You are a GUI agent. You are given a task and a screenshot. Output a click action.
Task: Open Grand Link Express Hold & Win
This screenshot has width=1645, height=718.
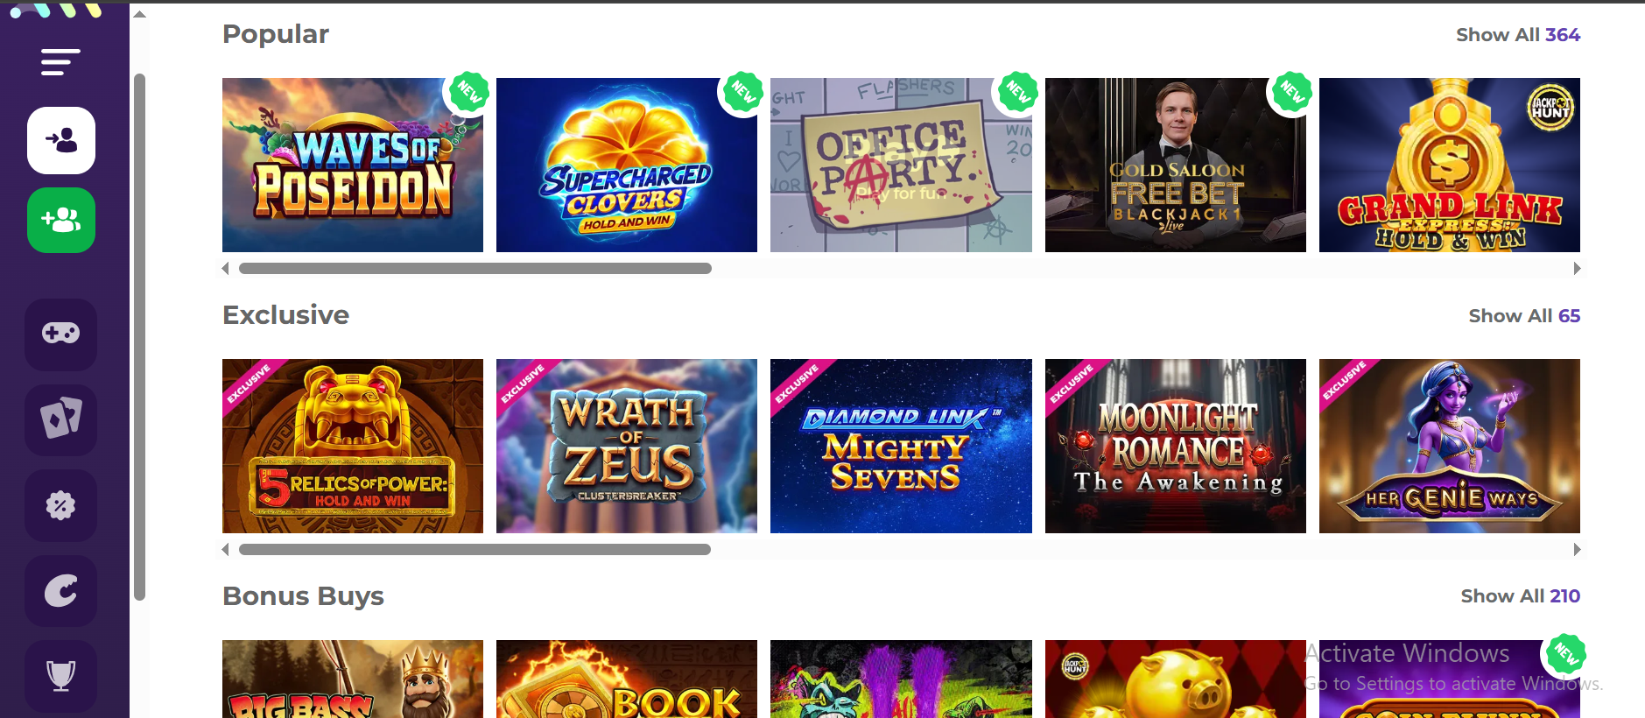click(x=1450, y=165)
